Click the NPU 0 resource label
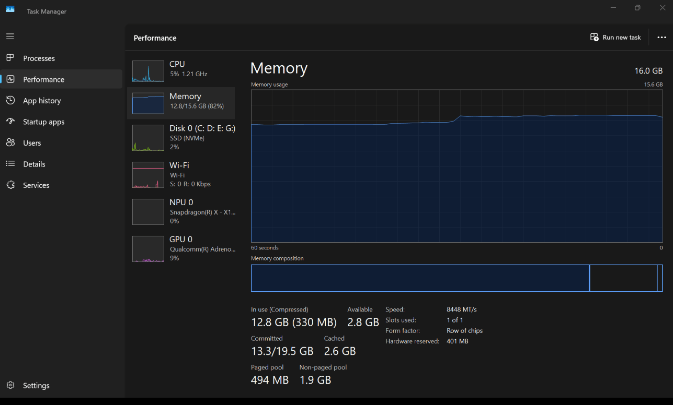673x405 pixels. click(181, 202)
